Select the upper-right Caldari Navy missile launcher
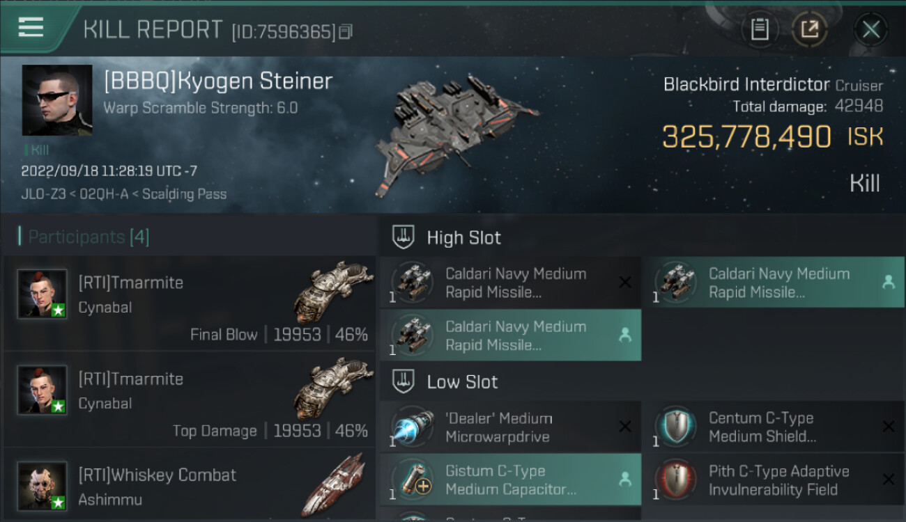The width and height of the screenshot is (906, 522). tap(773, 283)
